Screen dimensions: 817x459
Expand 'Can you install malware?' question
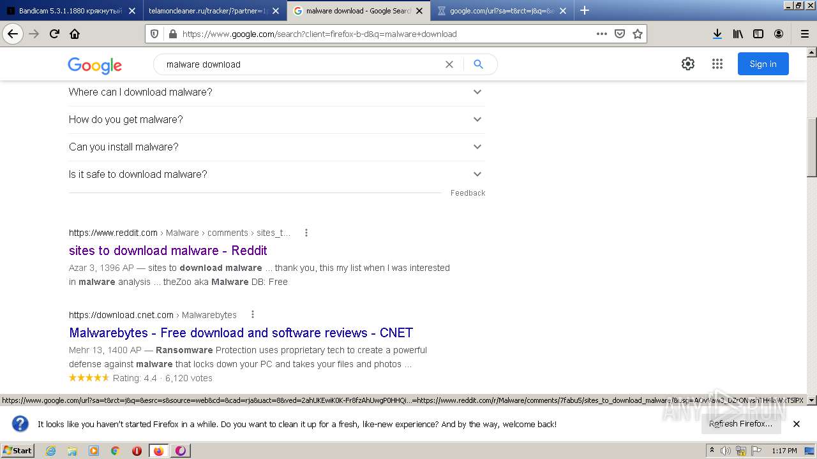coord(276,147)
